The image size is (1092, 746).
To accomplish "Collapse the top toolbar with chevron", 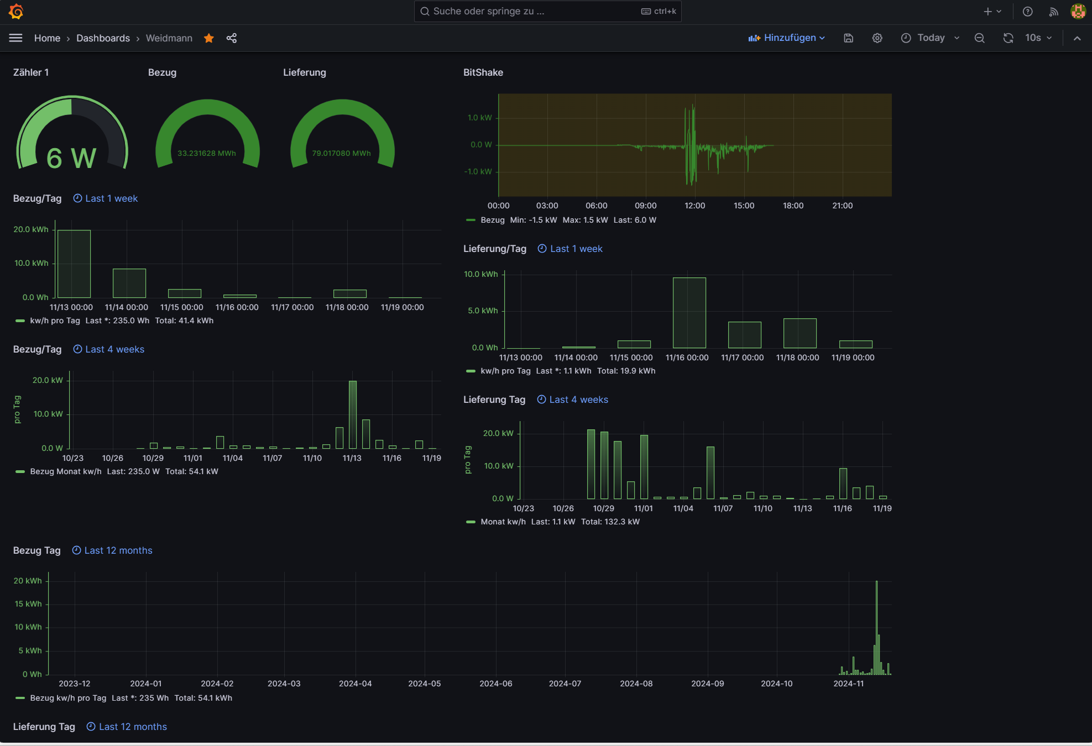I will (x=1077, y=38).
